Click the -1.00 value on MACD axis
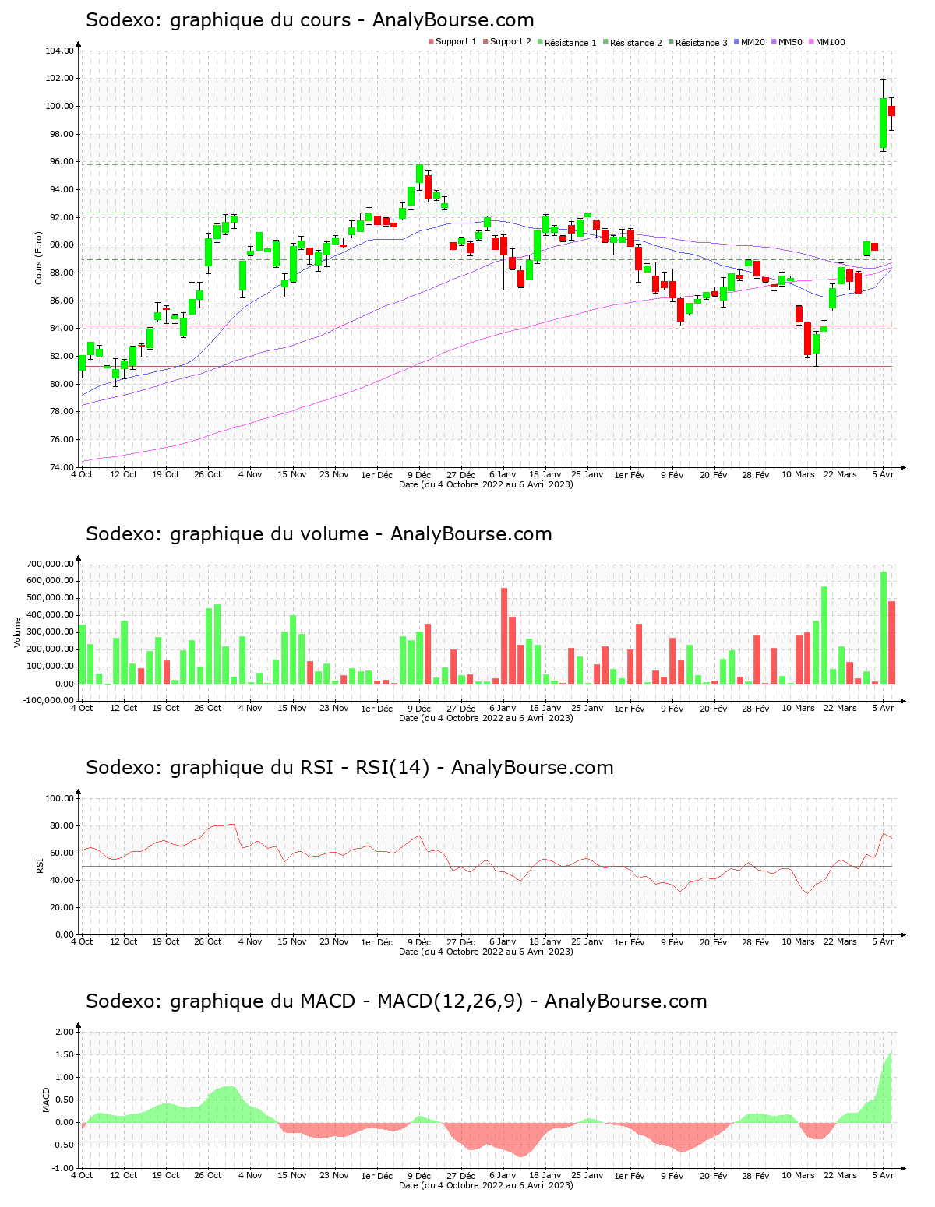 64,1168
